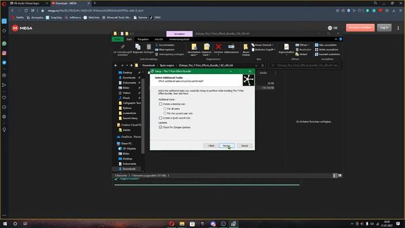Open Instagram in the Opera sidebar
The height and width of the screenshot is (228, 405).
tap(4, 53)
